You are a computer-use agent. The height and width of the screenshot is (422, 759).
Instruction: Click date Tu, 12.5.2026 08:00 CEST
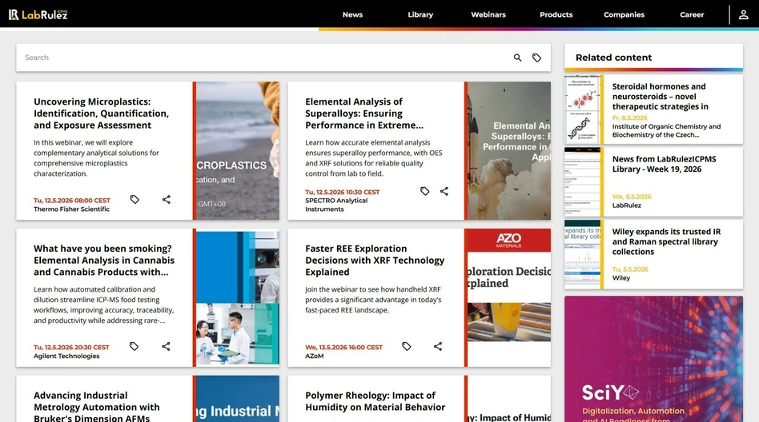click(x=71, y=201)
